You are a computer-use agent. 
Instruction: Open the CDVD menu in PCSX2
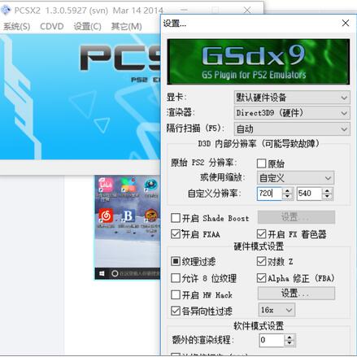point(52,26)
